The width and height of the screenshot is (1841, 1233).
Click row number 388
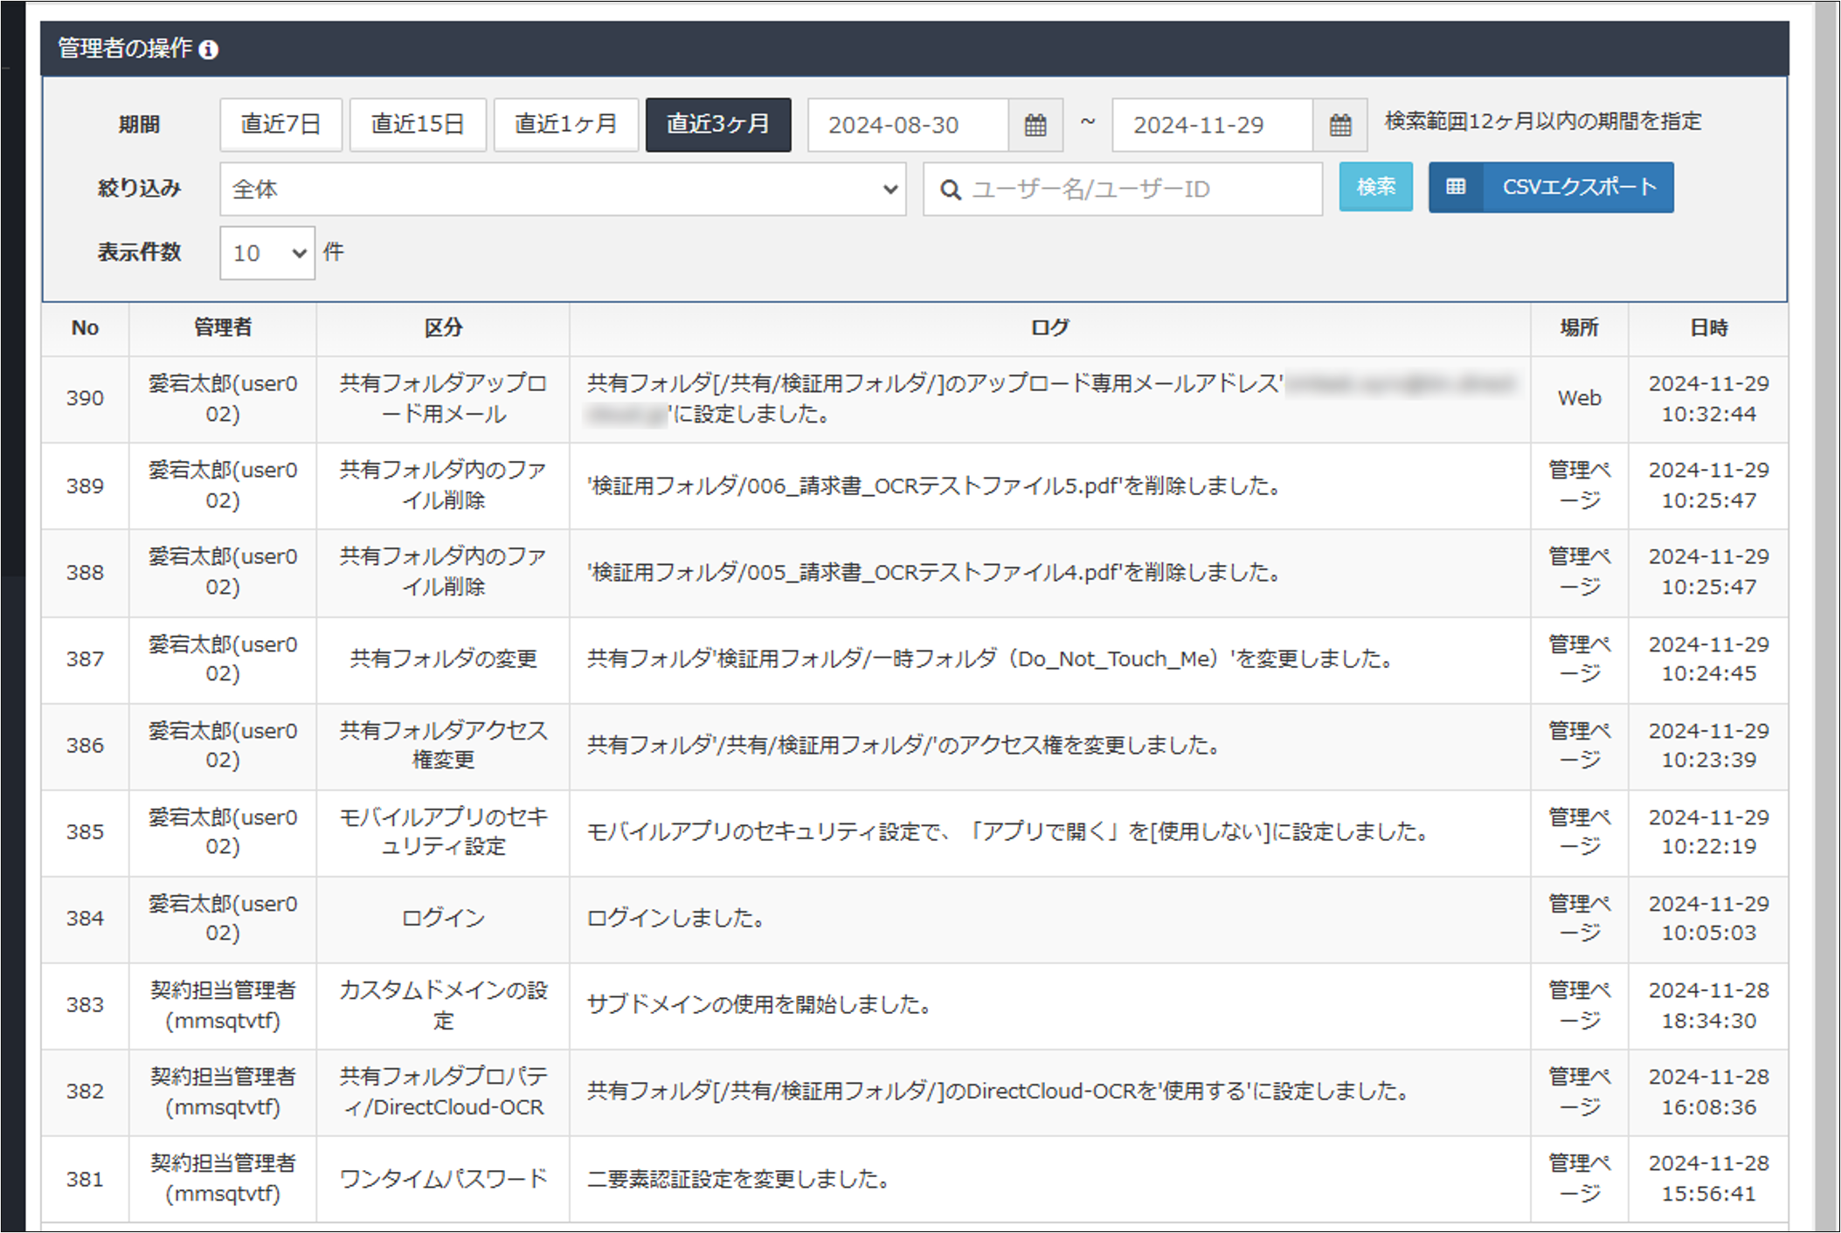click(85, 572)
